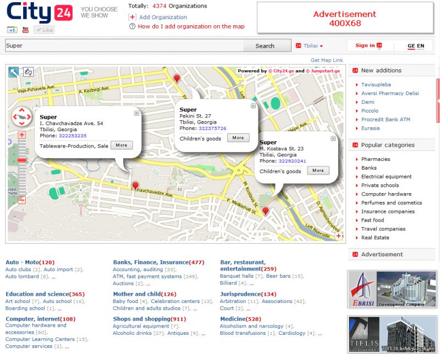This screenshot has height=354, width=440.
Task: Click the map zoom out minus button
Action: (x=22, y=200)
